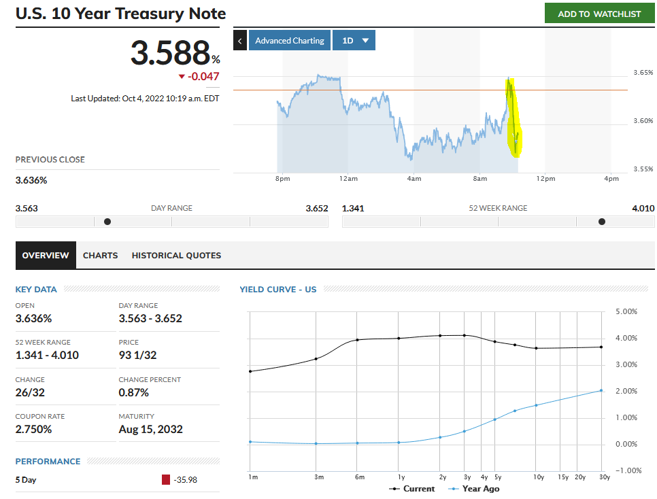Image resolution: width=657 pixels, height=499 pixels.
Task: Click the day low 3.563 label
Action: coord(27,208)
